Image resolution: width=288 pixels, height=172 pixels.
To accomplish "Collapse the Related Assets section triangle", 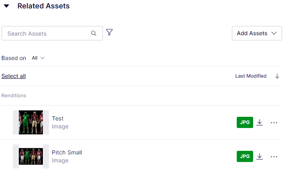I will point(6,6).
